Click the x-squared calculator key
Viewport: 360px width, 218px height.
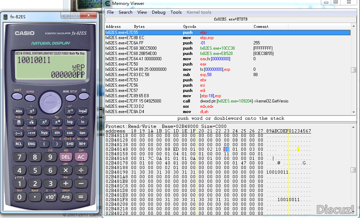(44, 122)
